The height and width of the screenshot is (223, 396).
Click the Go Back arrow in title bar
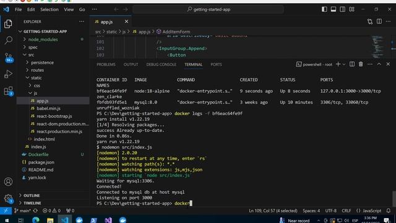116,9
